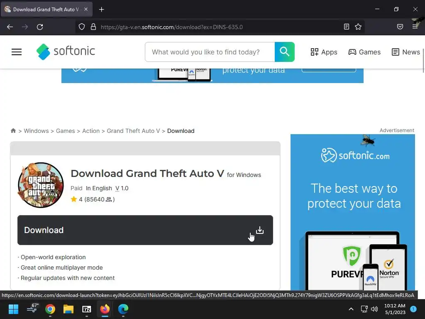Open 7-Zip from the taskbar
Viewport: 425px width, 319px height.
(86, 309)
